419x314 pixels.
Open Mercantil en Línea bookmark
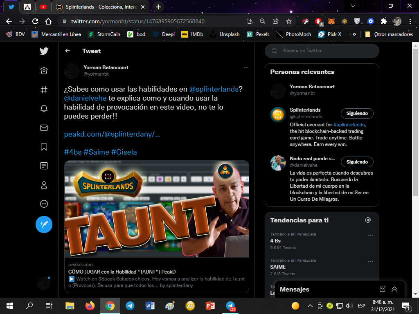56,34
